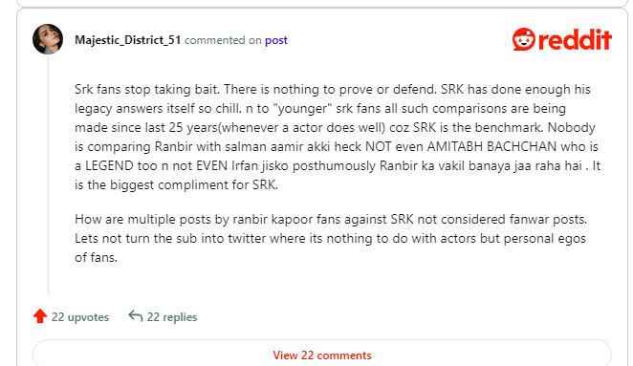Viewport: 633px width, 366px height.
Task: Click the card border above the comment
Action: pyautogui.click(x=321, y=8)
